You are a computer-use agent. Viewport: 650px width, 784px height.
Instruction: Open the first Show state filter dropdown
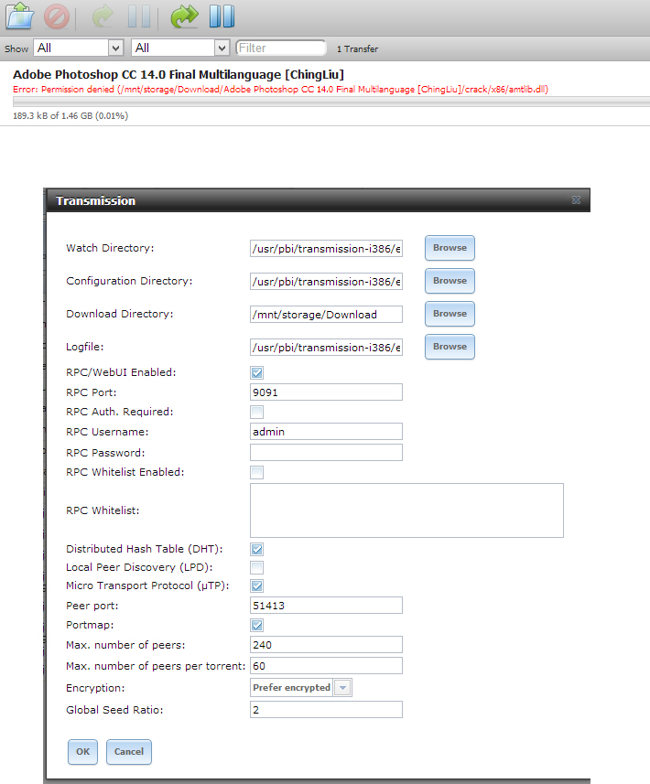point(79,48)
